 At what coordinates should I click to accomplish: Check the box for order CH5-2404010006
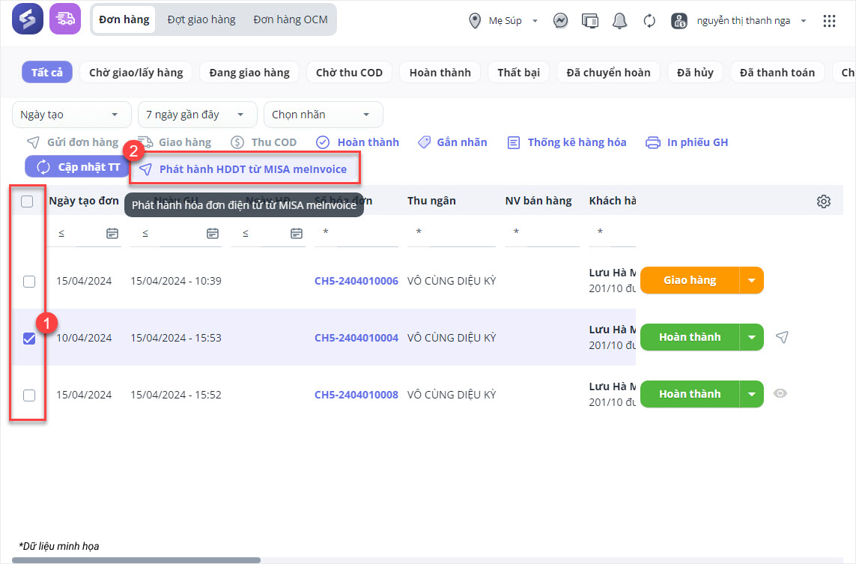click(x=29, y=282)
